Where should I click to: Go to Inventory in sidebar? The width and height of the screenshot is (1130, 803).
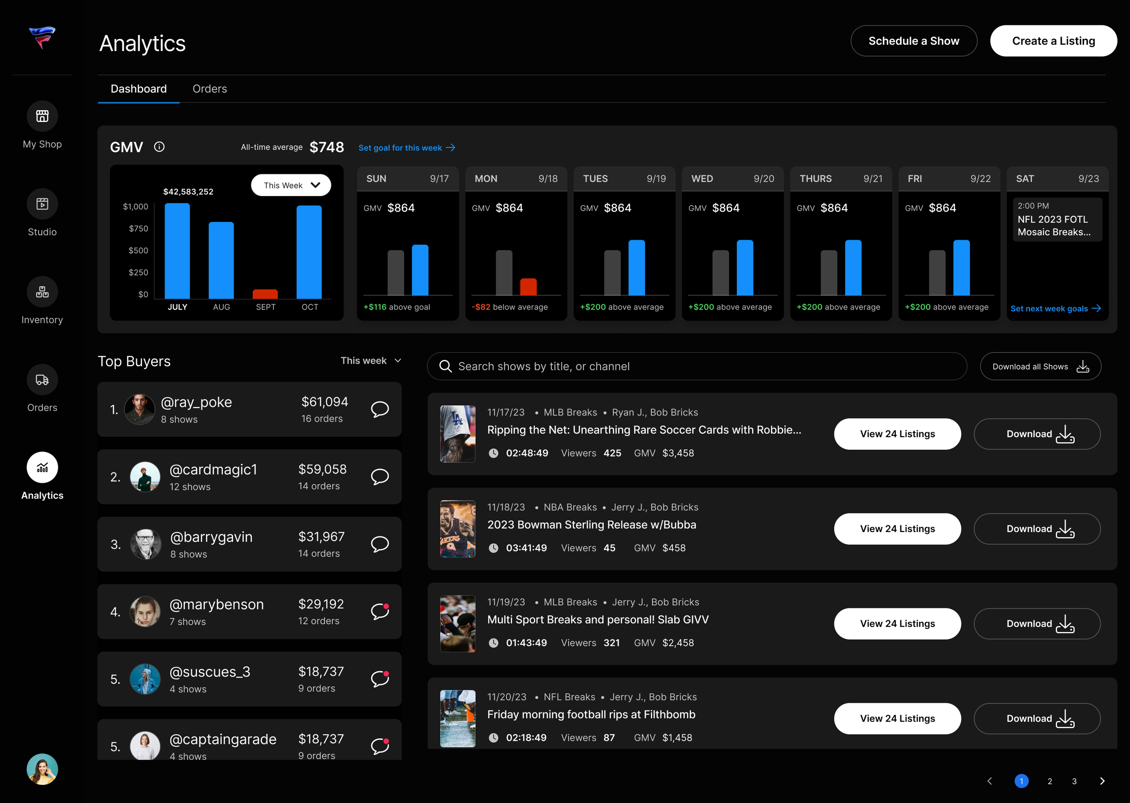click(x=42, y=292)
